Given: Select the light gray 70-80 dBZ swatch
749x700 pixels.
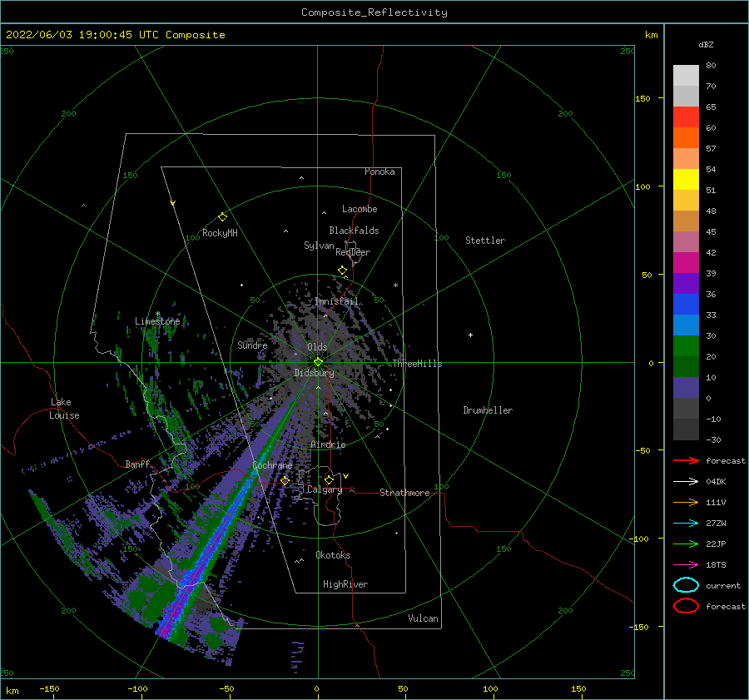Looking at the screenshot, I should click(686, 76).
